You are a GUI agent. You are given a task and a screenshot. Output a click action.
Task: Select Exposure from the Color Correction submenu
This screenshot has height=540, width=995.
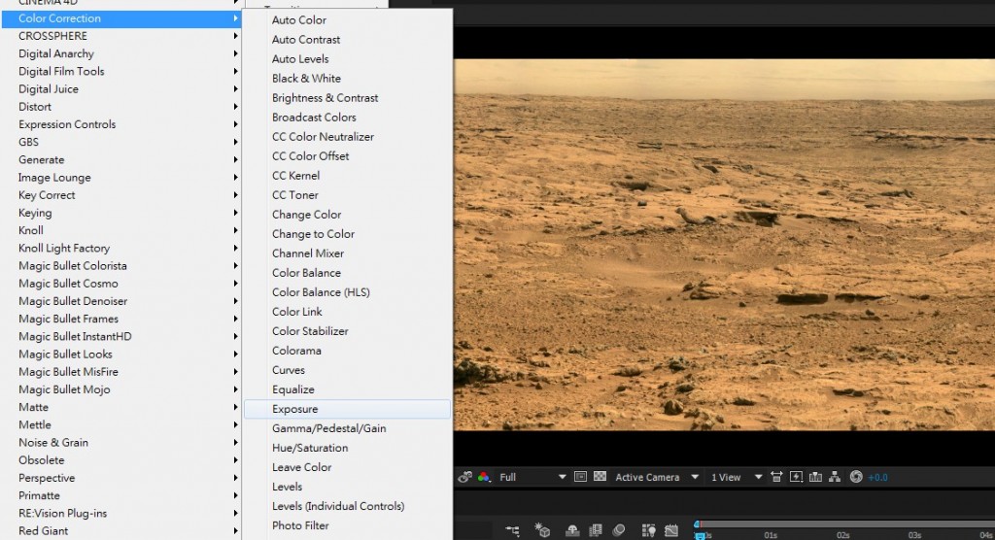coord(295,409)
